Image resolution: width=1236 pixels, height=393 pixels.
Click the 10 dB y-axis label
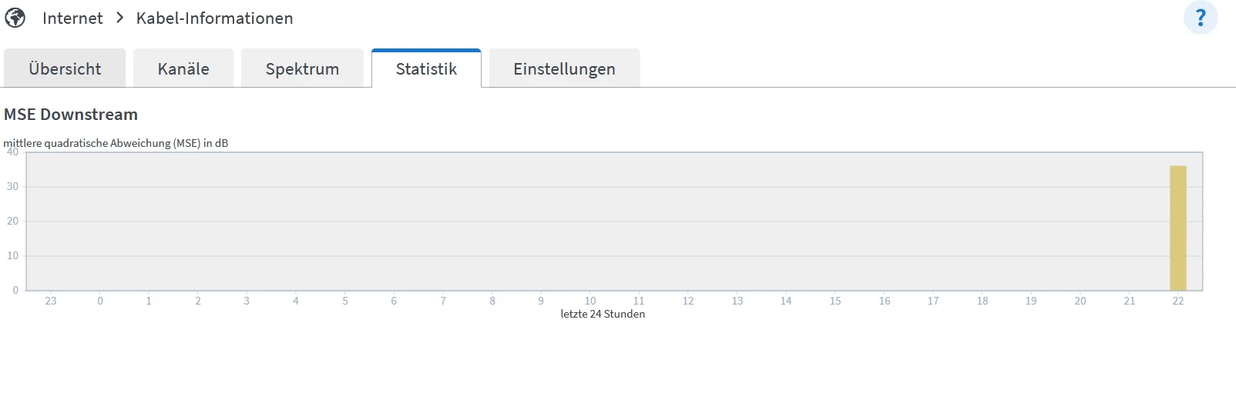(x=12, y=255)
